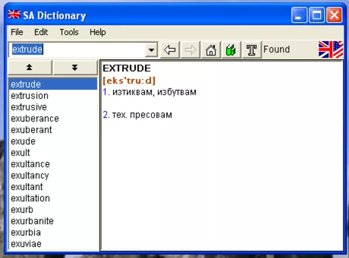Click the EXTRUDE heading in definition pane
The height and width of the screenshot is (258, 349).
pyautogui.click(x=127, y=68)
